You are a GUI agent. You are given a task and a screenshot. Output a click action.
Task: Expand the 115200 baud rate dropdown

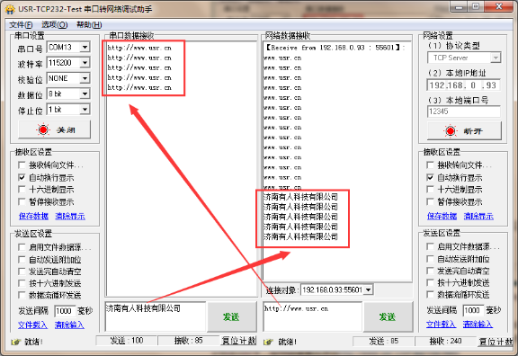85,63
